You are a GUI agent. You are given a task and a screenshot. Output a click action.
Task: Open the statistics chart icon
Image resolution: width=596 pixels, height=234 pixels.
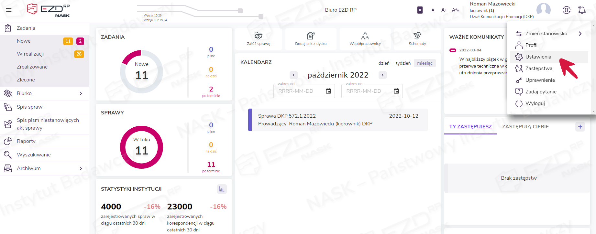pyautogui.click(x=222, y=189)
